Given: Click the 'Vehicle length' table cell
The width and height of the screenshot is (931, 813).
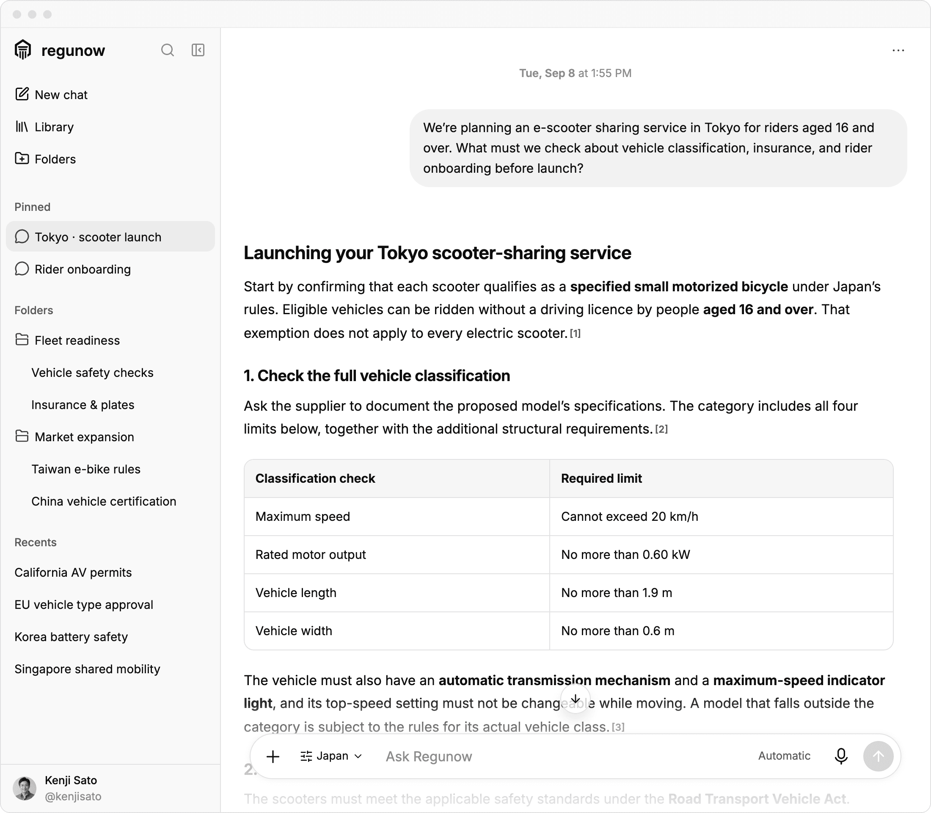Looking at the screenshot, I should 397,593.
